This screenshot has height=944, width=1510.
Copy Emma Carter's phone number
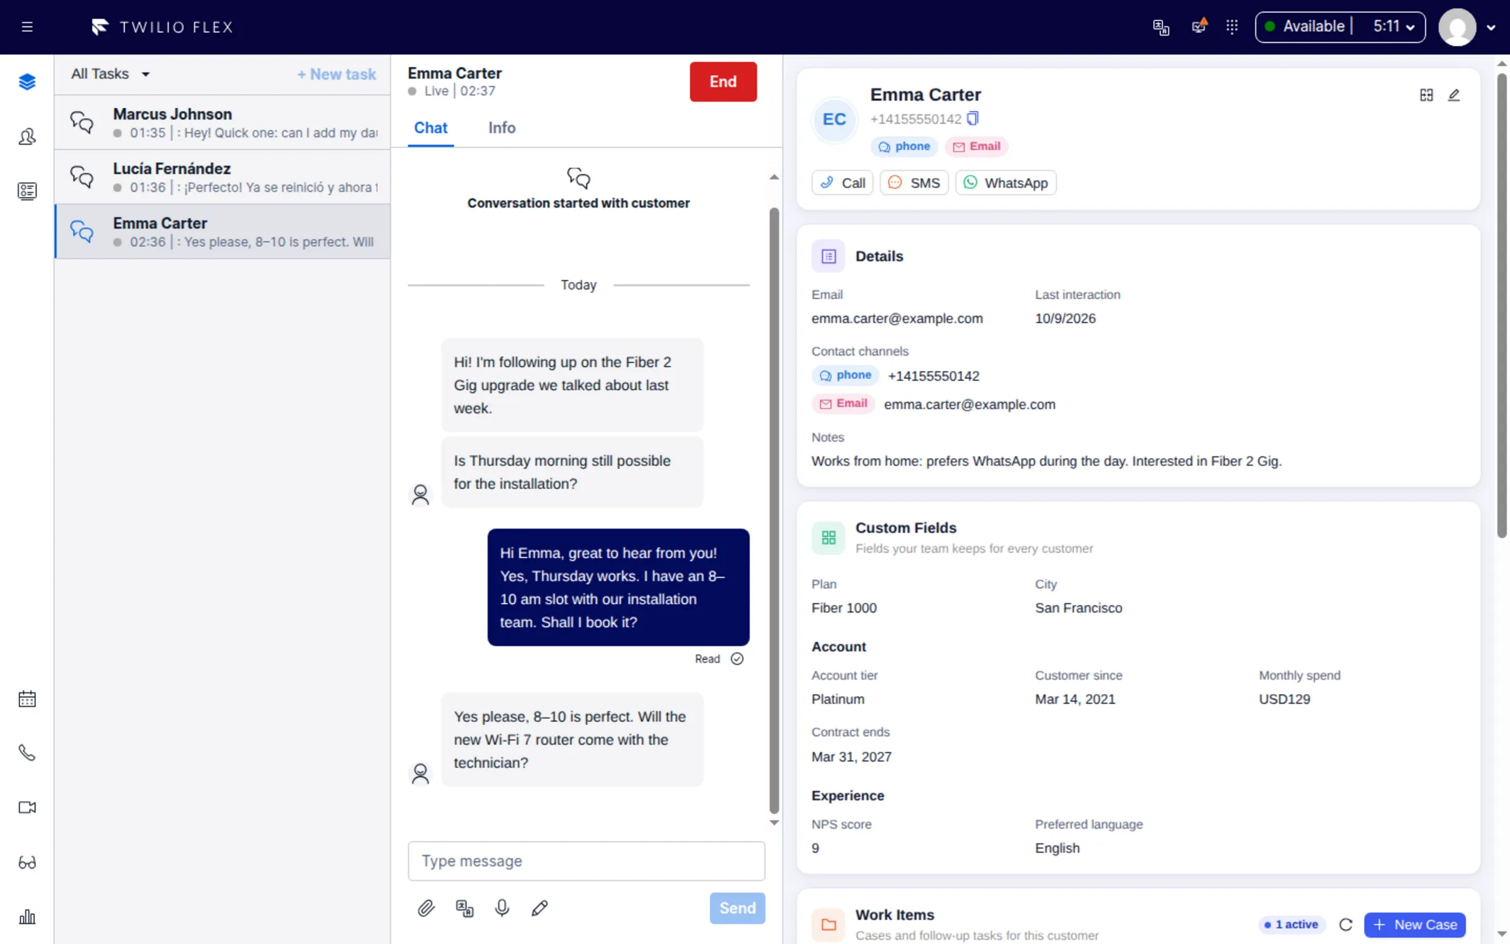click(973, 118)
